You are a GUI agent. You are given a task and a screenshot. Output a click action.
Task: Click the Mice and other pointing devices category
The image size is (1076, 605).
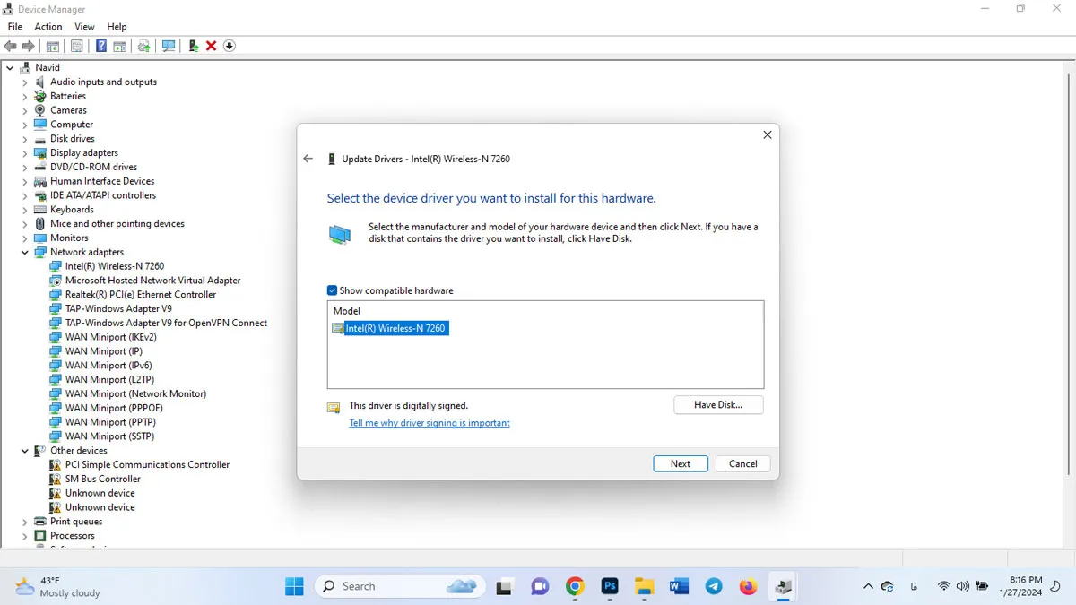tap(117, 224)
